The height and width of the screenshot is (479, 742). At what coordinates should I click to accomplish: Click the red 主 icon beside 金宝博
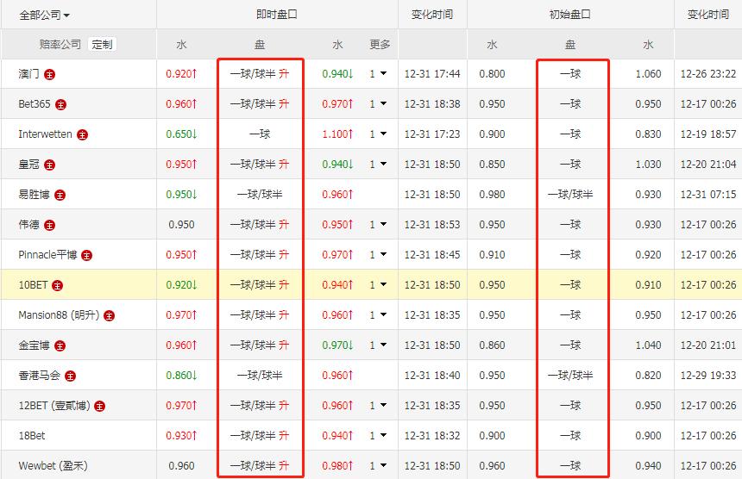click(60, 345)
